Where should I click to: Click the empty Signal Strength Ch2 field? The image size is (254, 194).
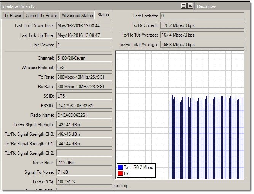coord(84,153)
